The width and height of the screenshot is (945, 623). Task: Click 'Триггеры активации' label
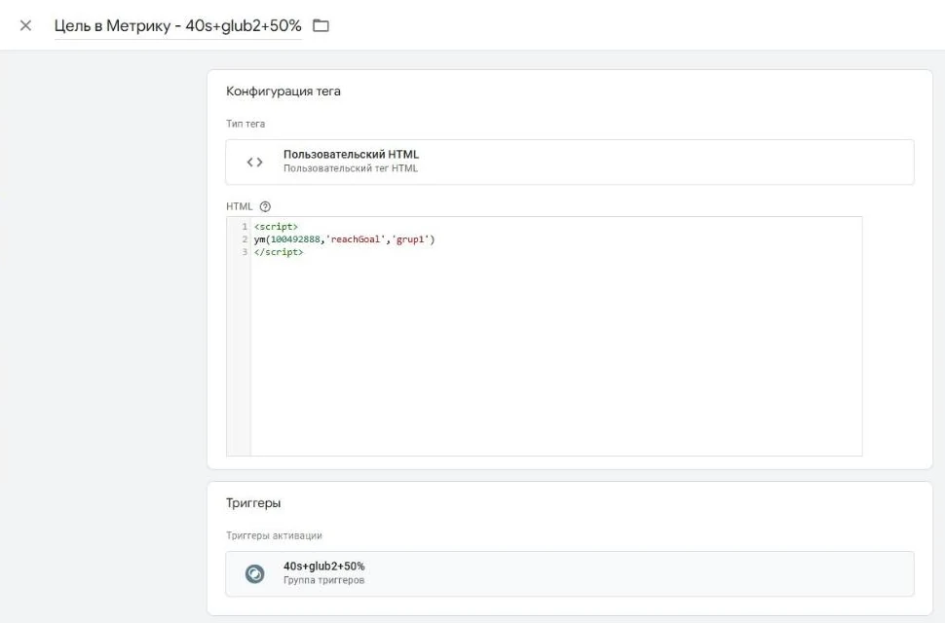tap(274, 535)
